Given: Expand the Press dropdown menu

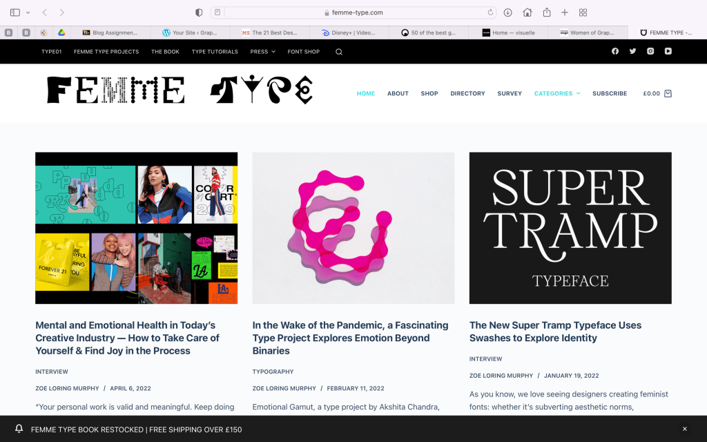Looking at the screenshot, I should (x=262, y=52).
